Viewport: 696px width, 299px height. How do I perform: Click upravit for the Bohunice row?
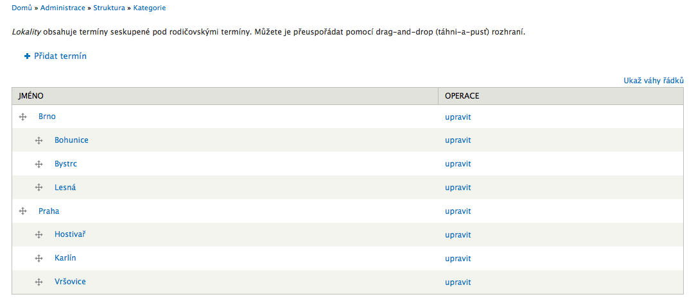click(458, 140)
